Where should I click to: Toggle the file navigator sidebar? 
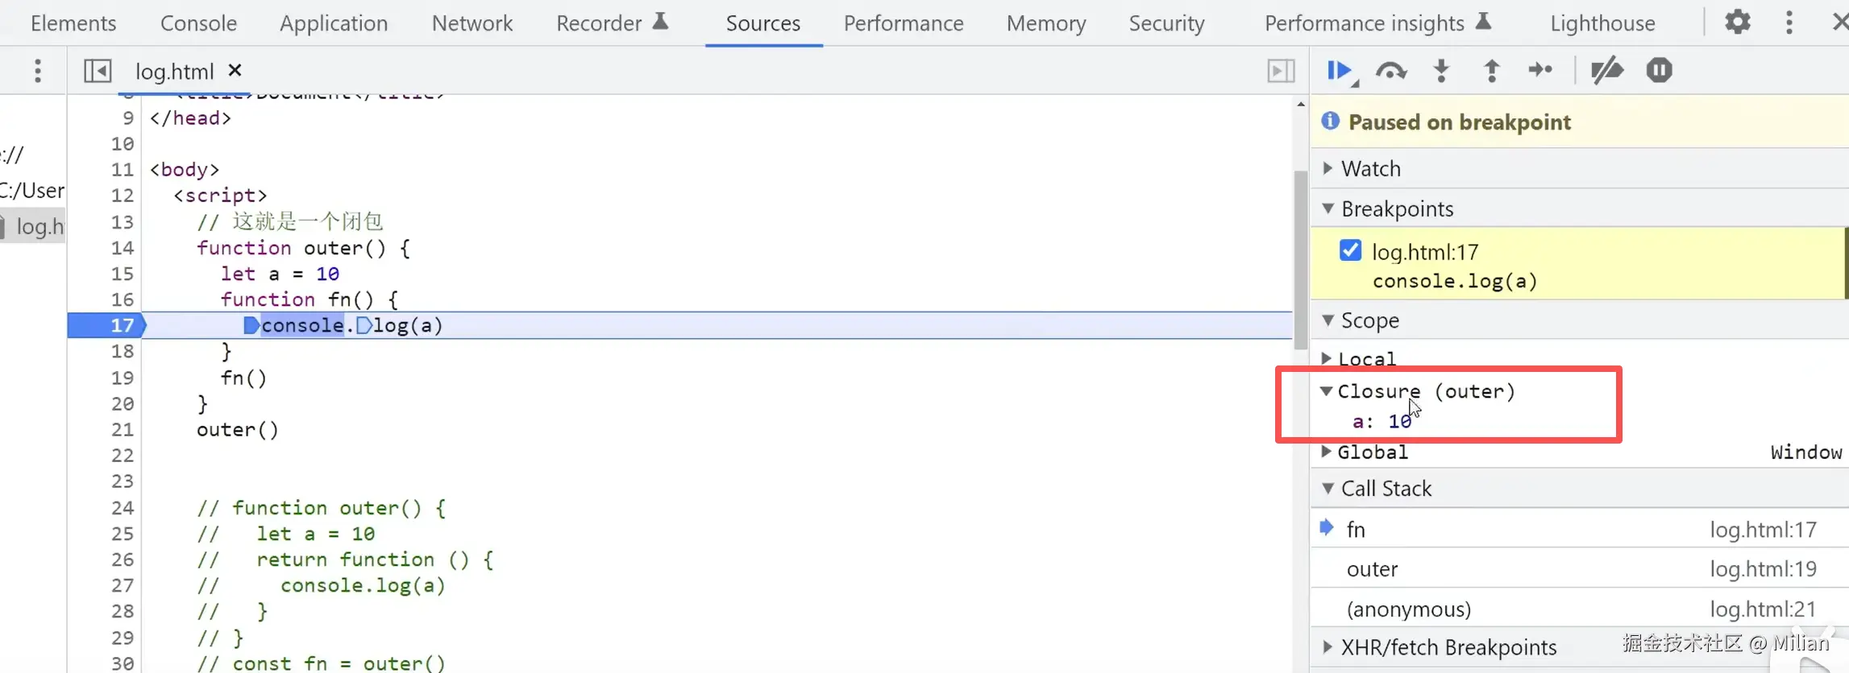pyautogui.click(x=98, y=71)
